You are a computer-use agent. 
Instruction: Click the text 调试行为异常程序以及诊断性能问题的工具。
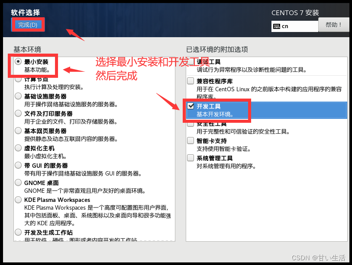click(252, 70)
